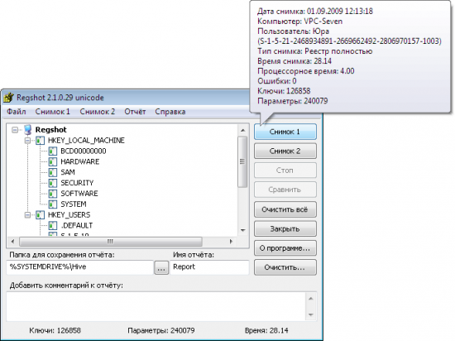Click the Очистить всё button
The width and height of the screenshot is (455, 341).
tap(285, 209)
